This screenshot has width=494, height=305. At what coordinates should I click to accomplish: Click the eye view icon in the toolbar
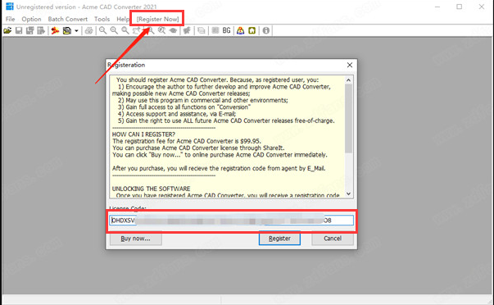coord(173,30)
